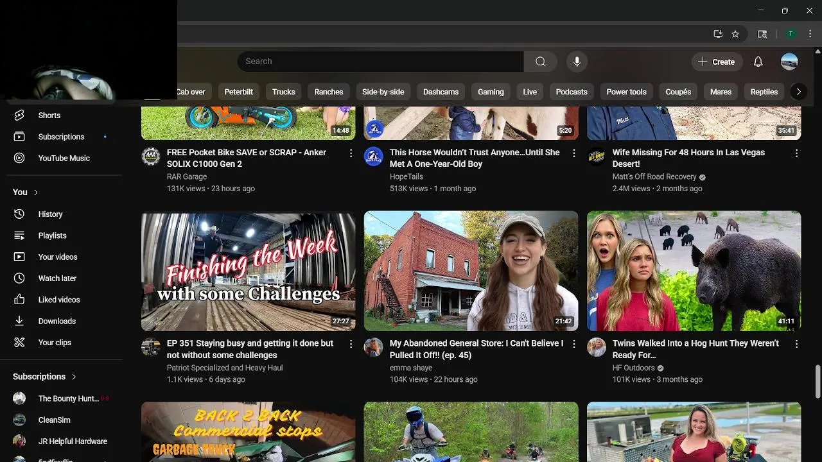
Task: Click the emma shaye channel name
Action: click(x=411, y=368)
